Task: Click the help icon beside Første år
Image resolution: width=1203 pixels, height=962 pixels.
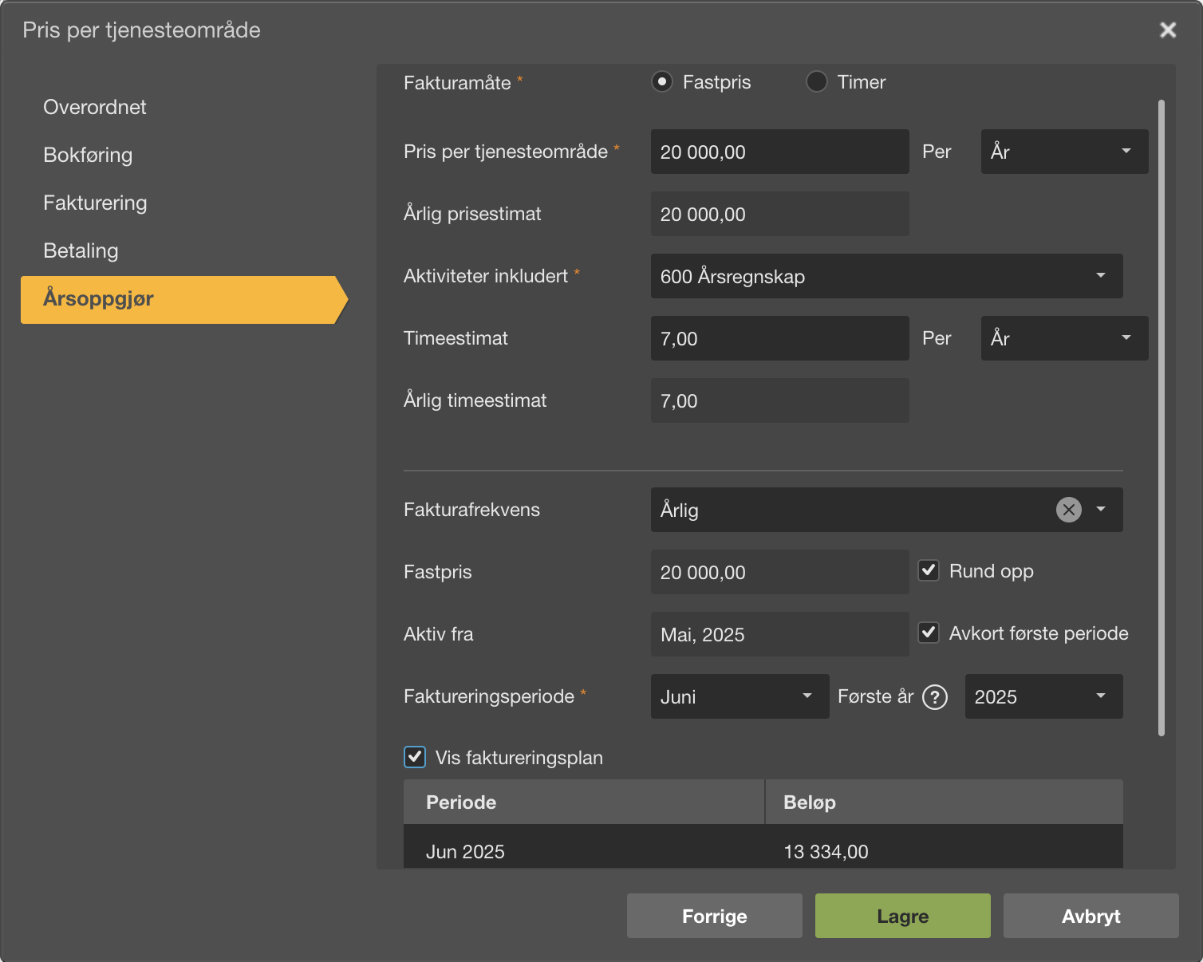Action: 934,697
